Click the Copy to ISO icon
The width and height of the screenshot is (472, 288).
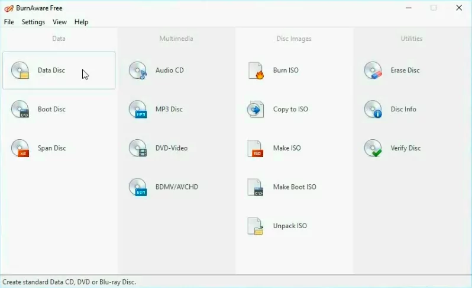pos(256,109)
